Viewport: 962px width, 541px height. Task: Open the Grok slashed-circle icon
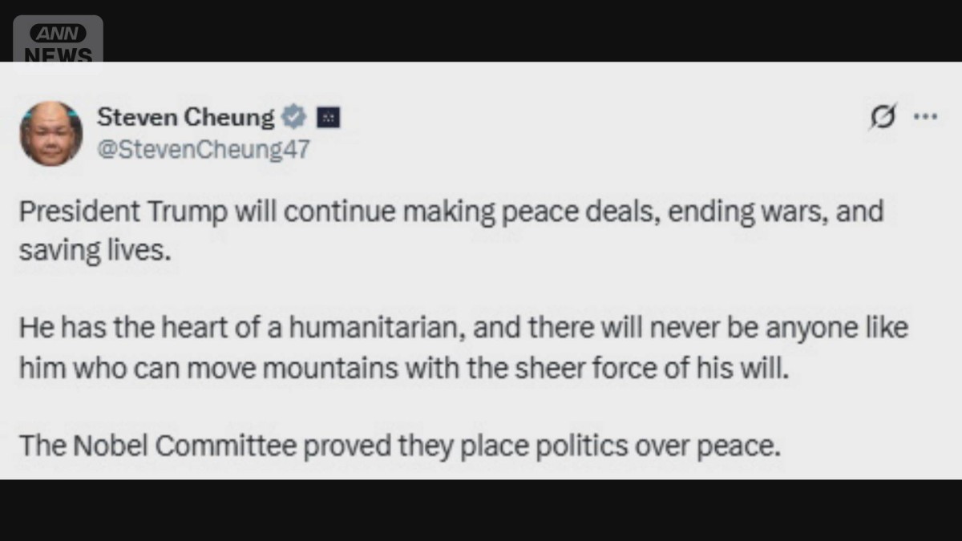pyautogui.click(x=883, y=117)
